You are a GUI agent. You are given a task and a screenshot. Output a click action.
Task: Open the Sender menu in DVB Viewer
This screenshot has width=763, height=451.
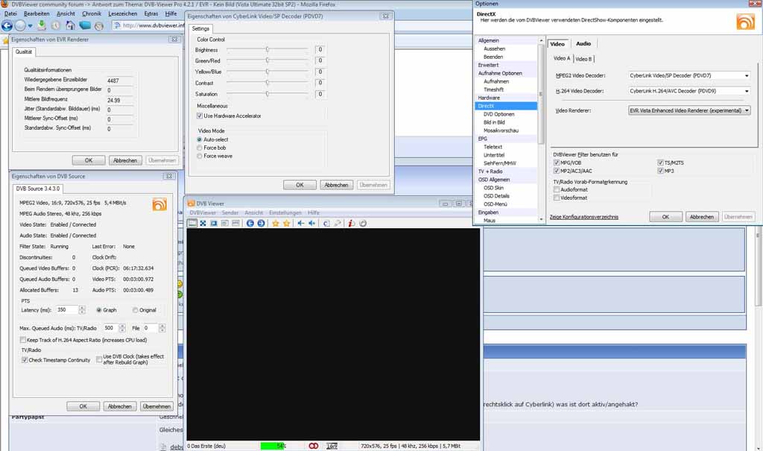[230, 213]
